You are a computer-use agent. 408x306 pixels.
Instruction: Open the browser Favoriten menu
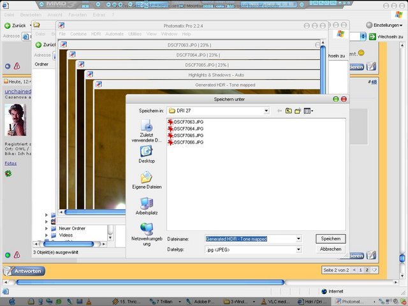(78, 15)
